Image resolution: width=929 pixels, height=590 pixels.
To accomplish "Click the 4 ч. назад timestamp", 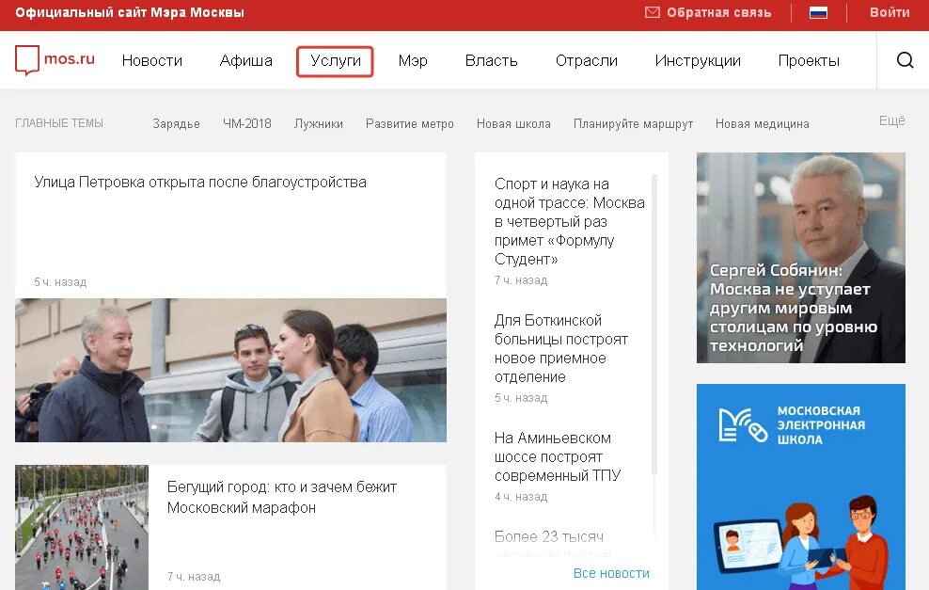I will (521, 497).
